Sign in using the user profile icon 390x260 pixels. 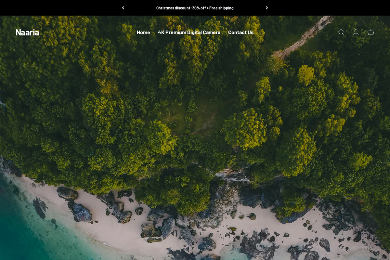356,32
